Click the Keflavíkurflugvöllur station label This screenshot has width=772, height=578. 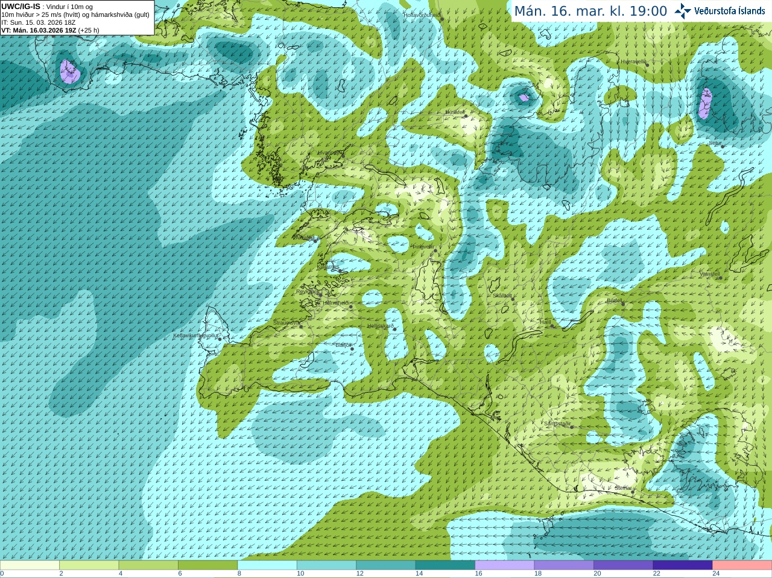pyautogui.click(x=196, y=335)
